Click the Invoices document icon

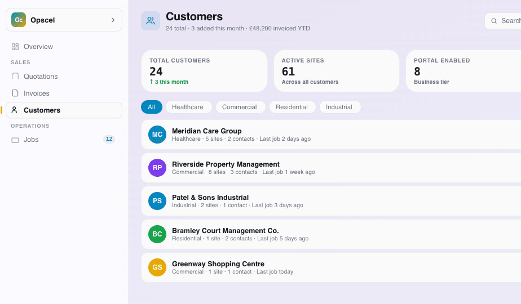click(x=15, y=93)
